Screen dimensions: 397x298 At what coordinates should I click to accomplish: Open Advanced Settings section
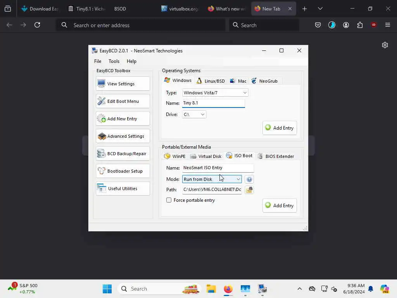click(x=123, y=136)
